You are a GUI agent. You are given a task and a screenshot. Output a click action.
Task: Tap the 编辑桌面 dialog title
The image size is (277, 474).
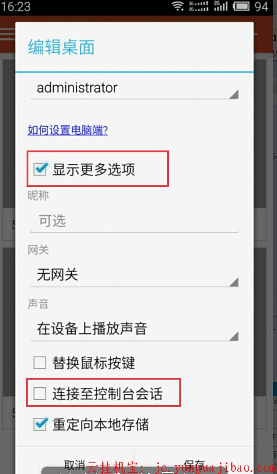pyautogui.click(x=61, y=47)
